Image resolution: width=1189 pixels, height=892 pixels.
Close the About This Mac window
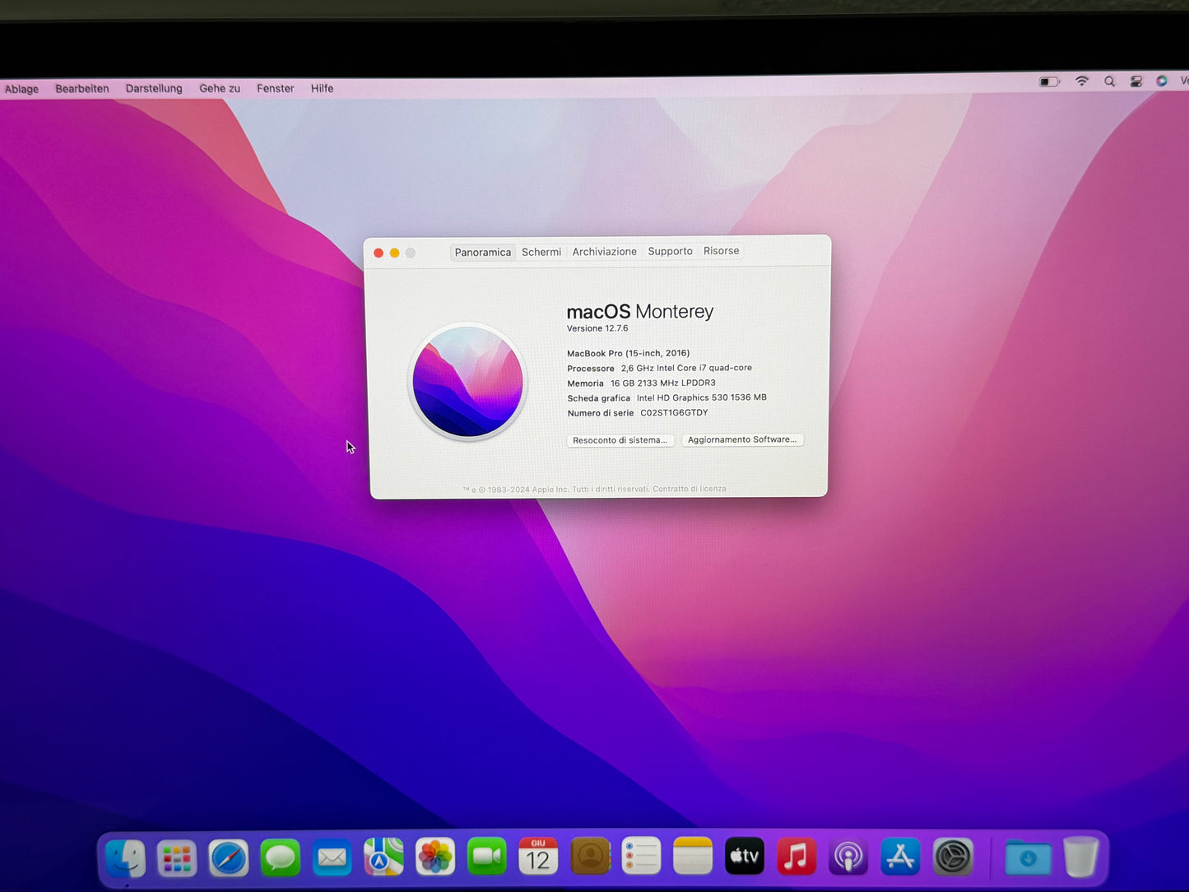[379, 253]
